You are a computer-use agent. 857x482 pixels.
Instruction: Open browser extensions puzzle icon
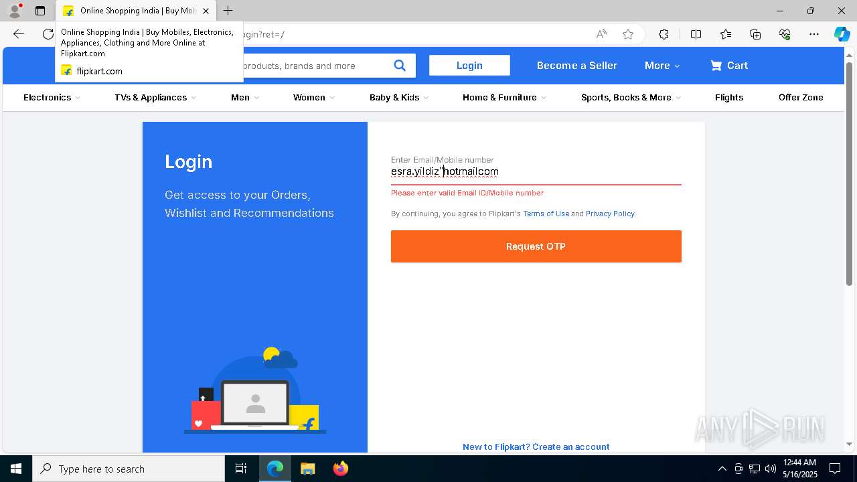coord(664,34)
